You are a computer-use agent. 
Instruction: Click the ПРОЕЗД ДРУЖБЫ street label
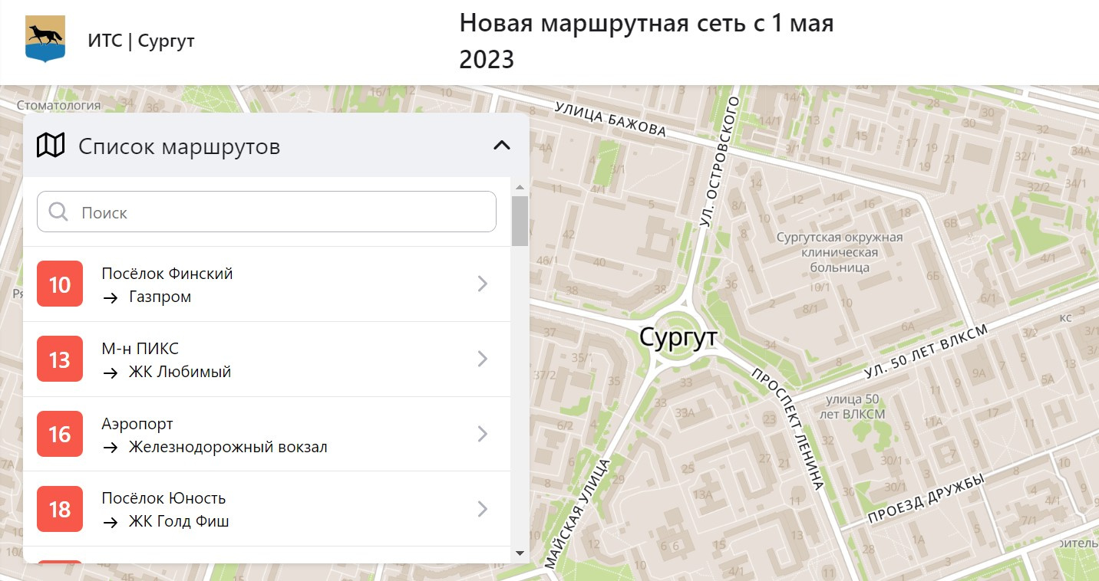tap(926, 500)
